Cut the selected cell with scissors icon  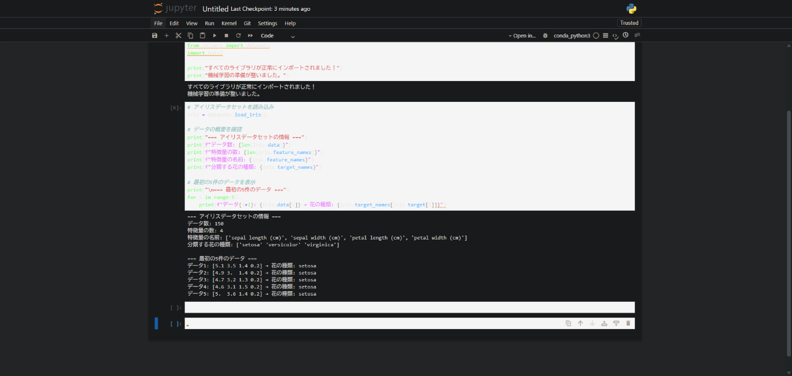click(x=178, y=36)
